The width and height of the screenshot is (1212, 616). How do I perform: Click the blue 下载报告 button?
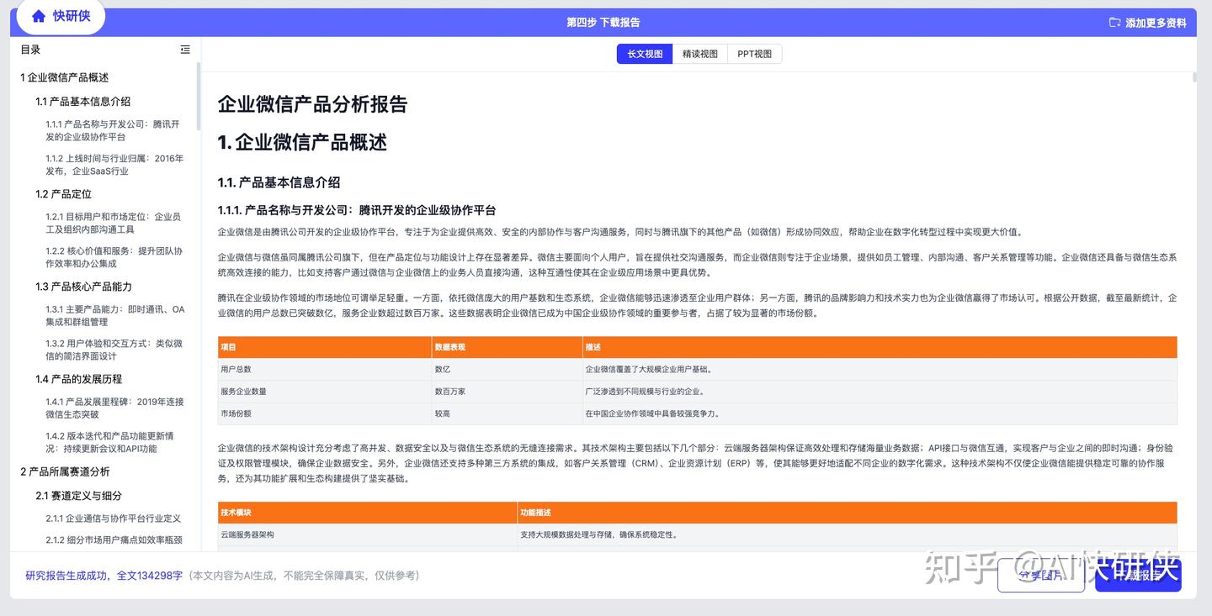[x=1138, y=576]
